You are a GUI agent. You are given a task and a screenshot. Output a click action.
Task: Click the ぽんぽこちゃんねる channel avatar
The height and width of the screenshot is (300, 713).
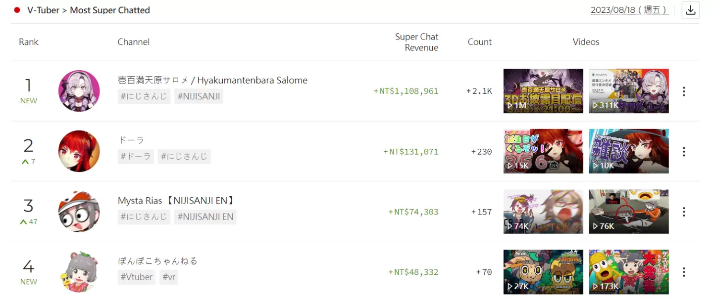click(x=79, y=272)
